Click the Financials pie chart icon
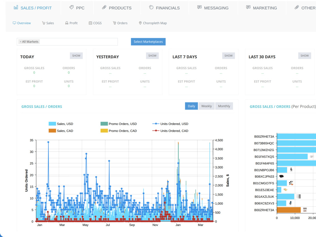This screenshot has width=316, height=237. click(151, 8)
